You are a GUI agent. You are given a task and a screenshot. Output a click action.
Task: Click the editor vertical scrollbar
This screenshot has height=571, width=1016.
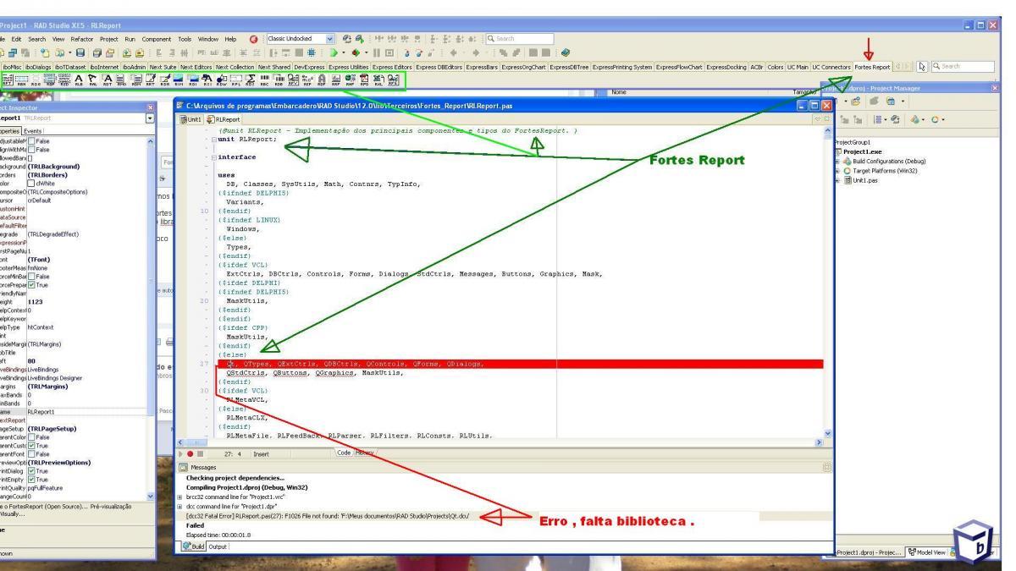(828, 279)
